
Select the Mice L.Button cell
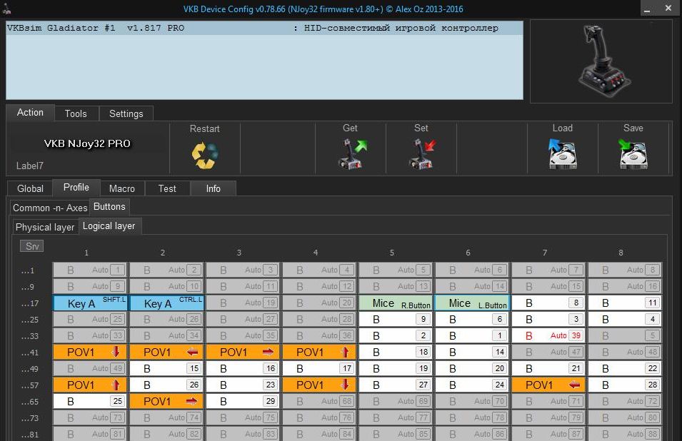[472, 303]
